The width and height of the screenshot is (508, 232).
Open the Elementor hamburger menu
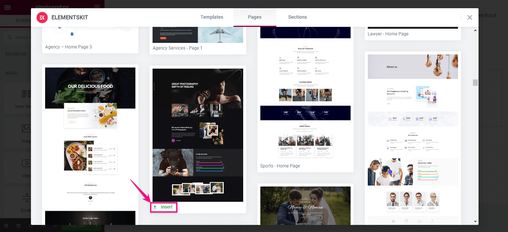click(x=7, y=7)
